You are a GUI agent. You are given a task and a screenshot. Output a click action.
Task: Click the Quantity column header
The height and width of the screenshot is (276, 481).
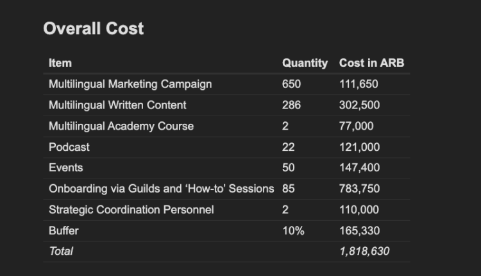(x=305, y=63)
